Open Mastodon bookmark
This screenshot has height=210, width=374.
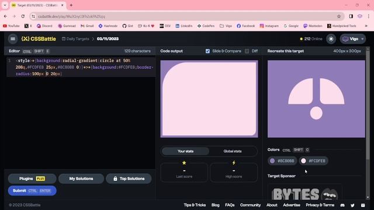point(313,26)
